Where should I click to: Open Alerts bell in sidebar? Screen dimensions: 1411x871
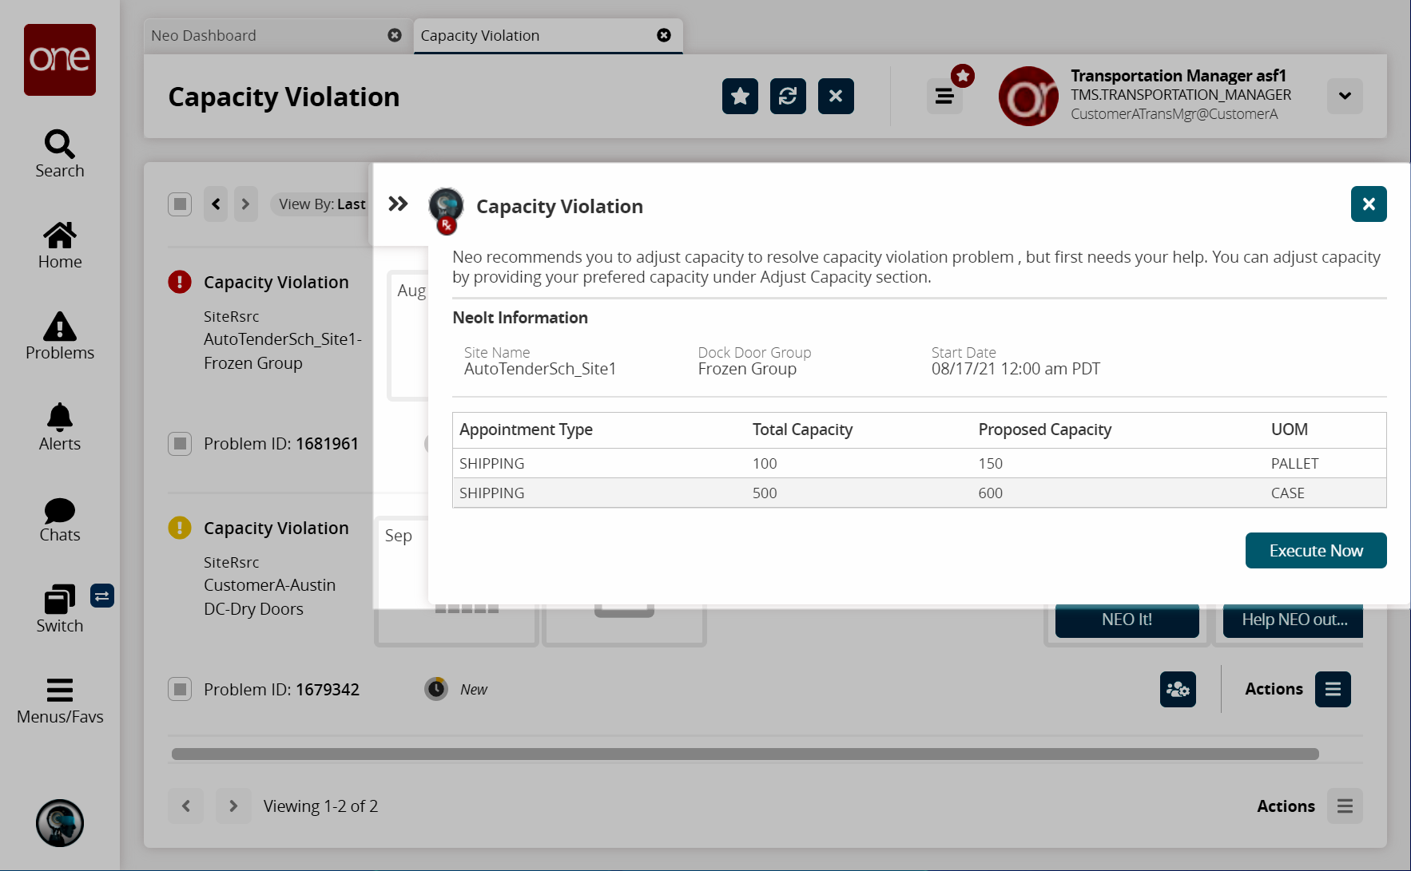pyautogui.click(x=59, y=427)
